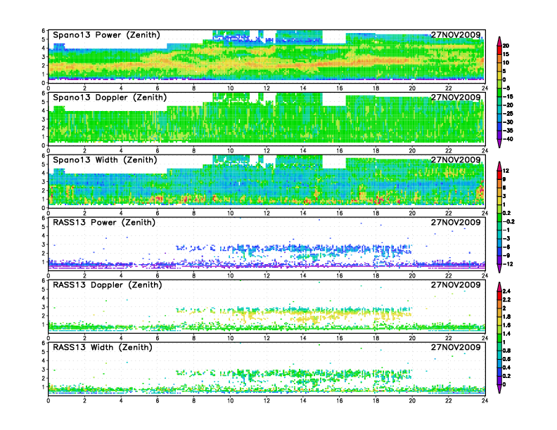Click the '-12' label on the middle colorbar

508,264
